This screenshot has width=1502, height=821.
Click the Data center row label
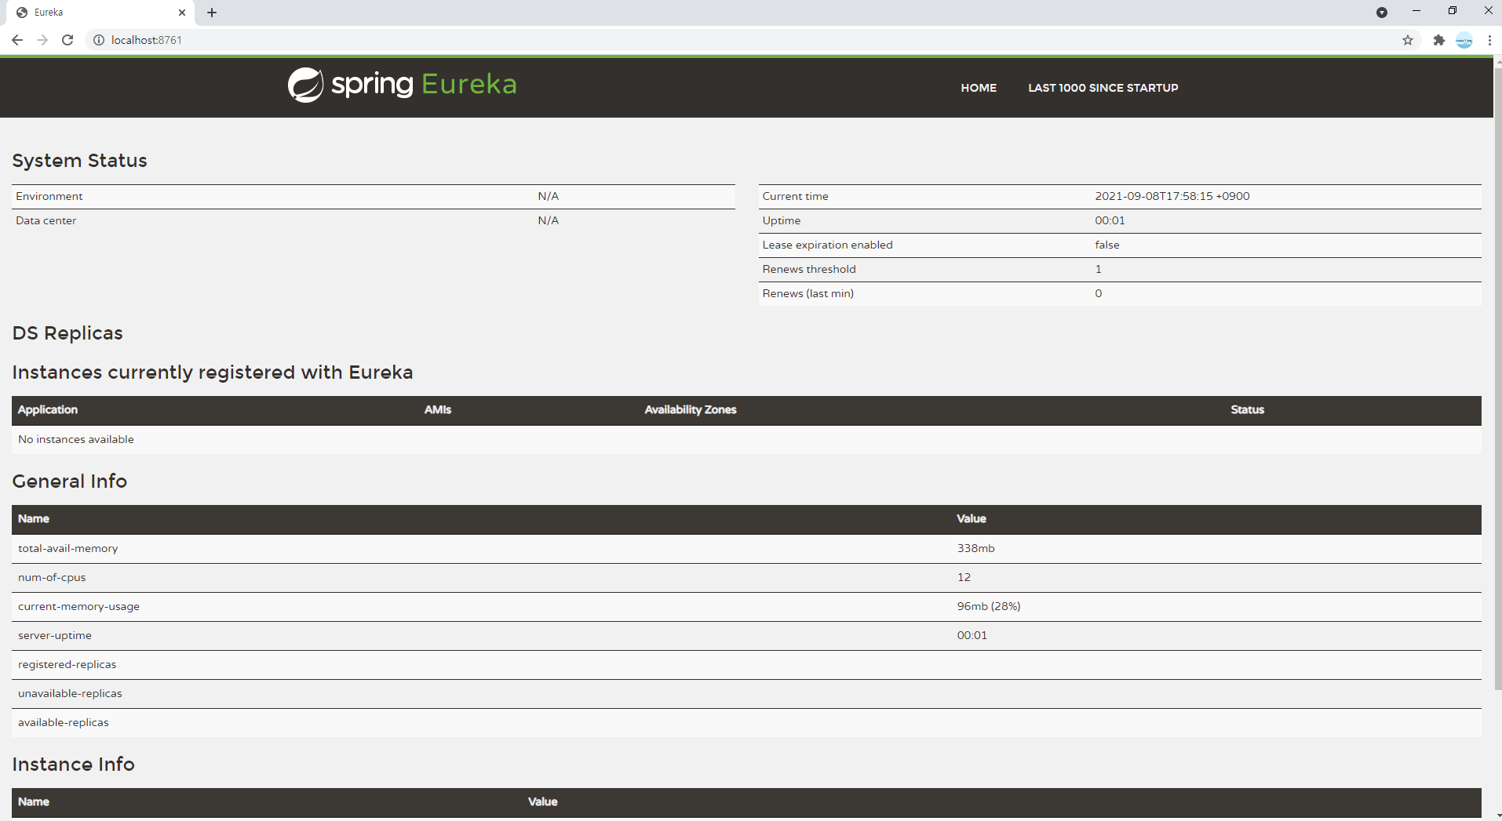46,220
